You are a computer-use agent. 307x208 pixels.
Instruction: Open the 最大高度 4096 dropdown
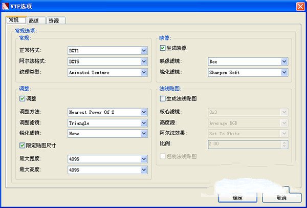click(x=107, y=170)
